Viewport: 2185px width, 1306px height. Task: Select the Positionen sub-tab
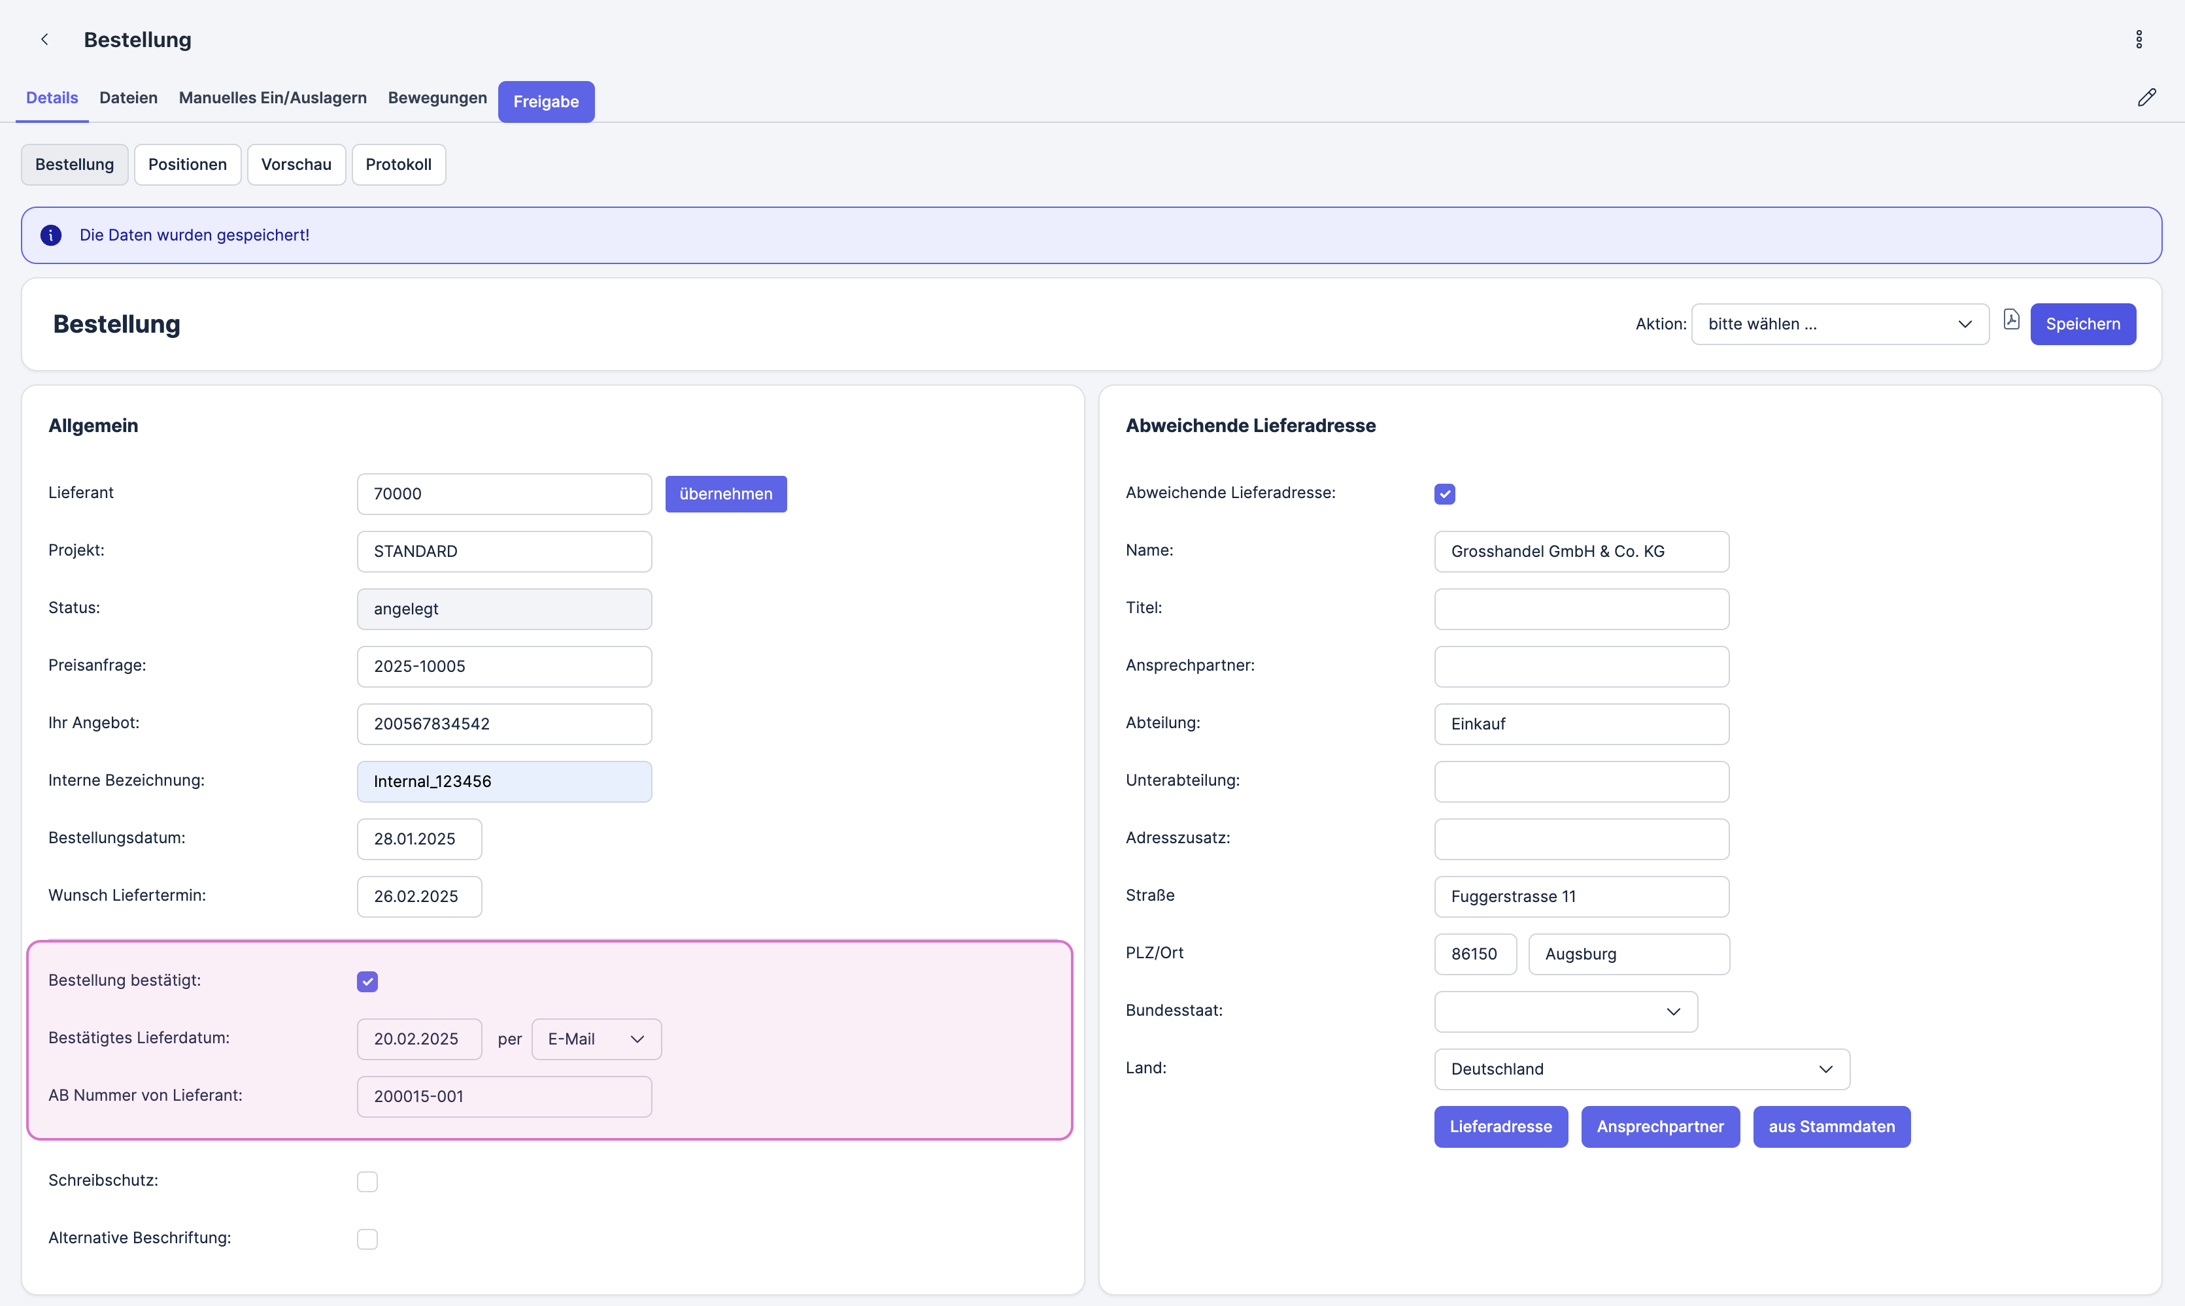(x=188, y=165)
